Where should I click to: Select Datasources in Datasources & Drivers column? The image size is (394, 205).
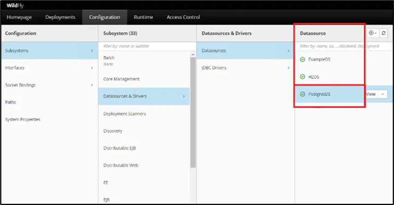point(245,51)
